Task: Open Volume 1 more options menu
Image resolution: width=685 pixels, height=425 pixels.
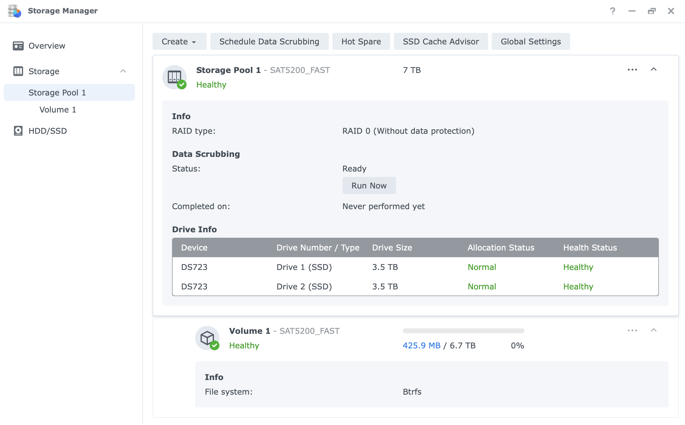Action: tap(632, 330)
